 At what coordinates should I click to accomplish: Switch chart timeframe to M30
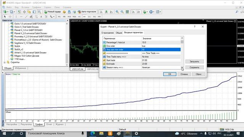[74, 17]
